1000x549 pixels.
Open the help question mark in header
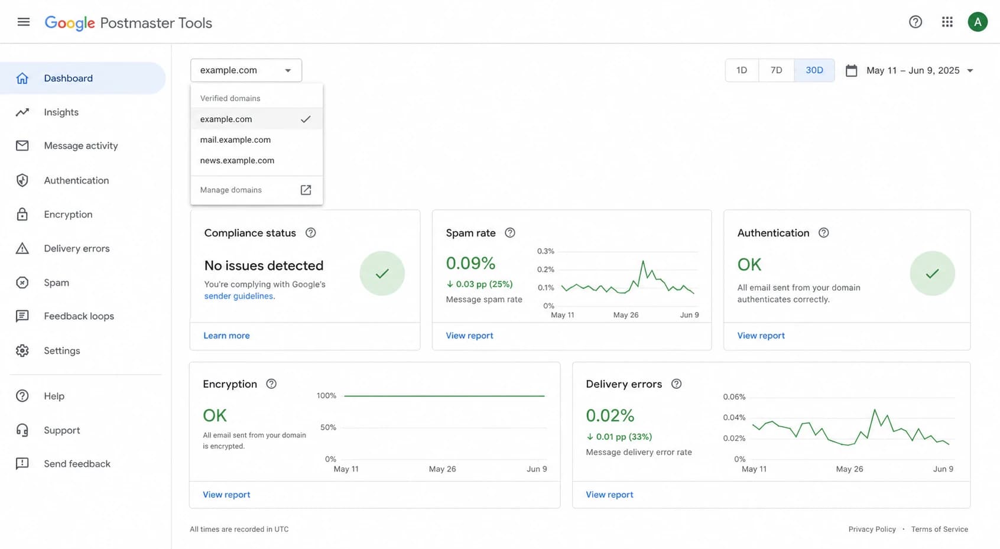coord(915,22)
